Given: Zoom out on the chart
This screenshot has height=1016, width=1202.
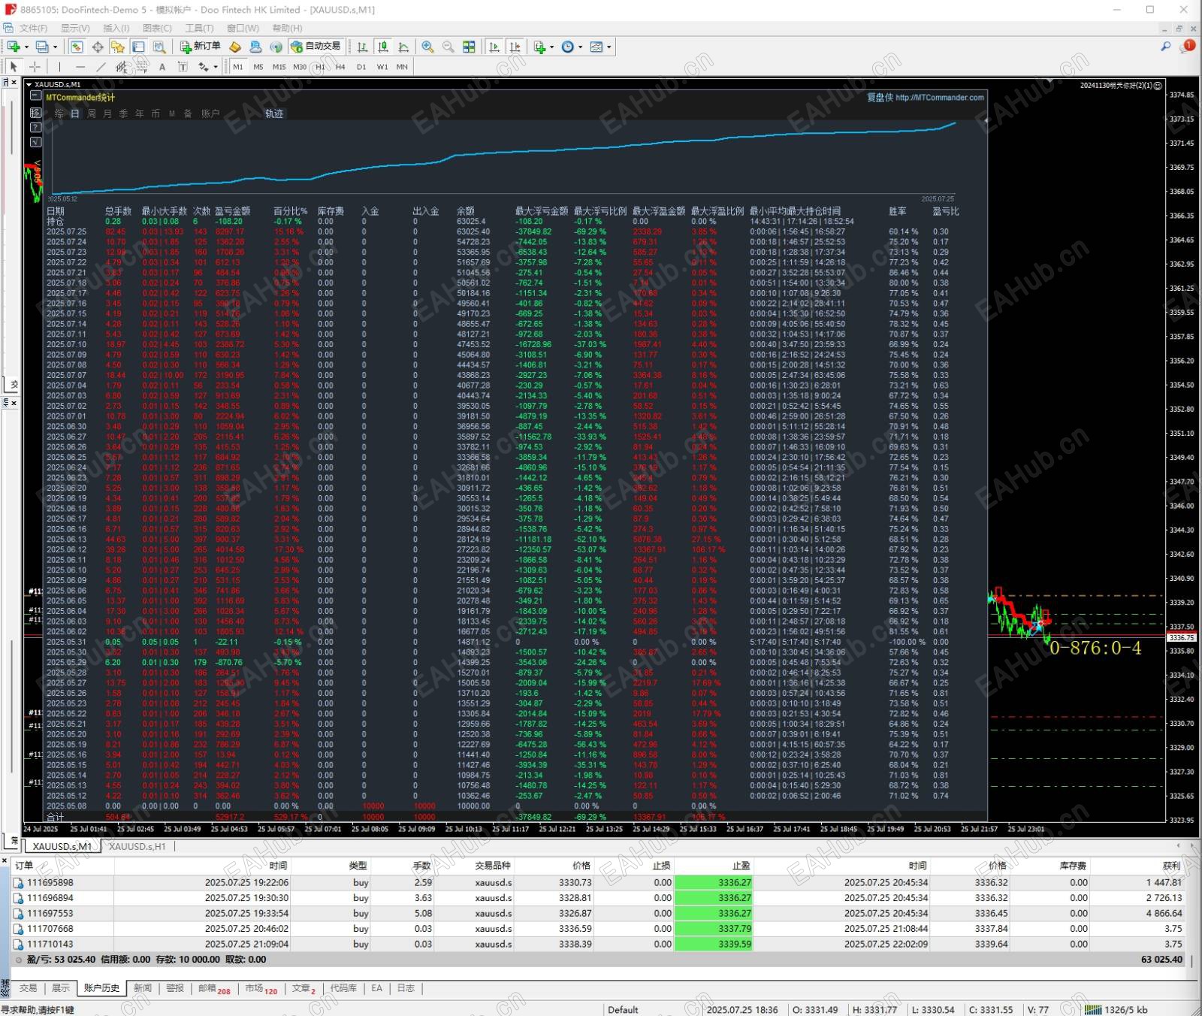Looking at the screenshot, I should click(448, 47).
